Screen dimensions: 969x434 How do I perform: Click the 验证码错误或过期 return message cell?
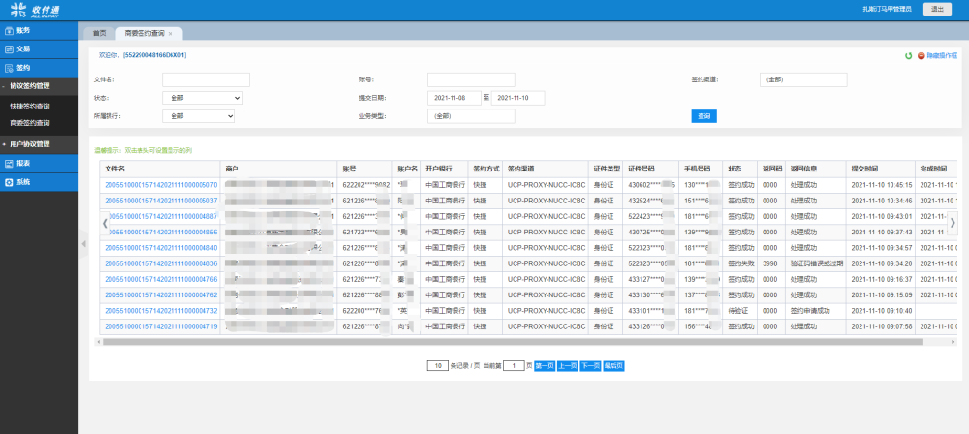(x=815, y=263)
